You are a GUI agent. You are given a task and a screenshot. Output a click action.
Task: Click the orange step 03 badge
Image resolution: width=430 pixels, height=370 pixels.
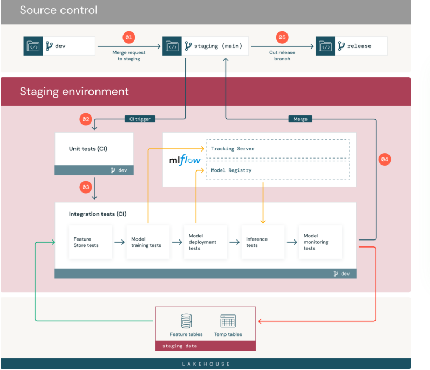pyautogui.click(x=85, y=187)
